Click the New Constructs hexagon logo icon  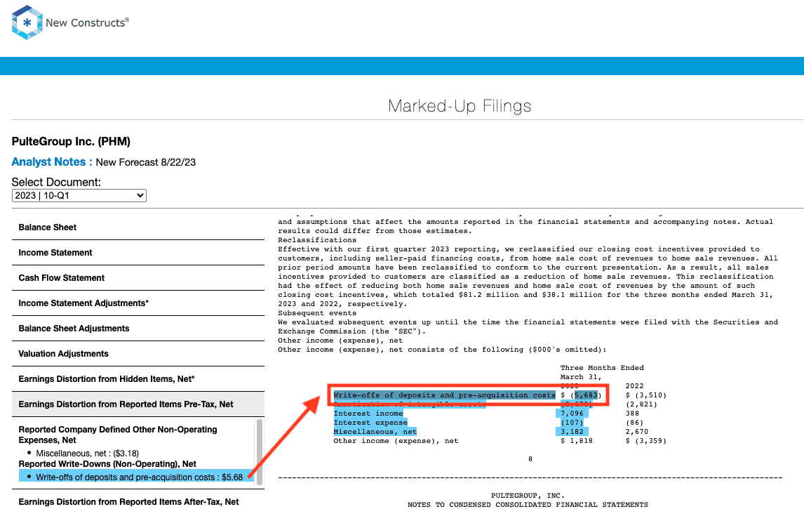click(x=27, y=22)
